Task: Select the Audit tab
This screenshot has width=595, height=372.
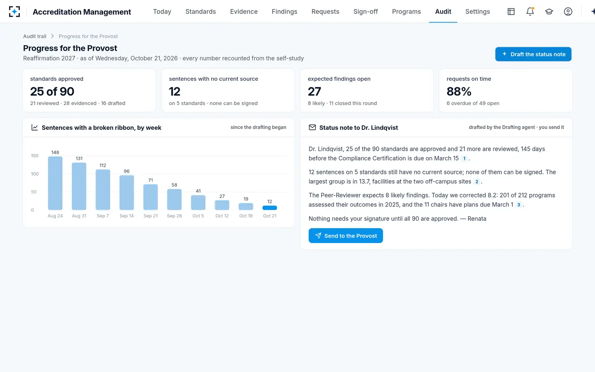Action: 443,12
